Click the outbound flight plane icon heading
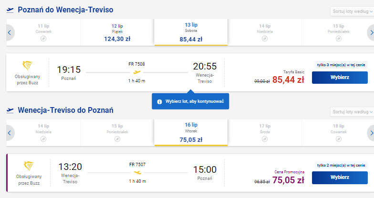The height and width of the screenshot is (198, 374). (x=10, y=10)
